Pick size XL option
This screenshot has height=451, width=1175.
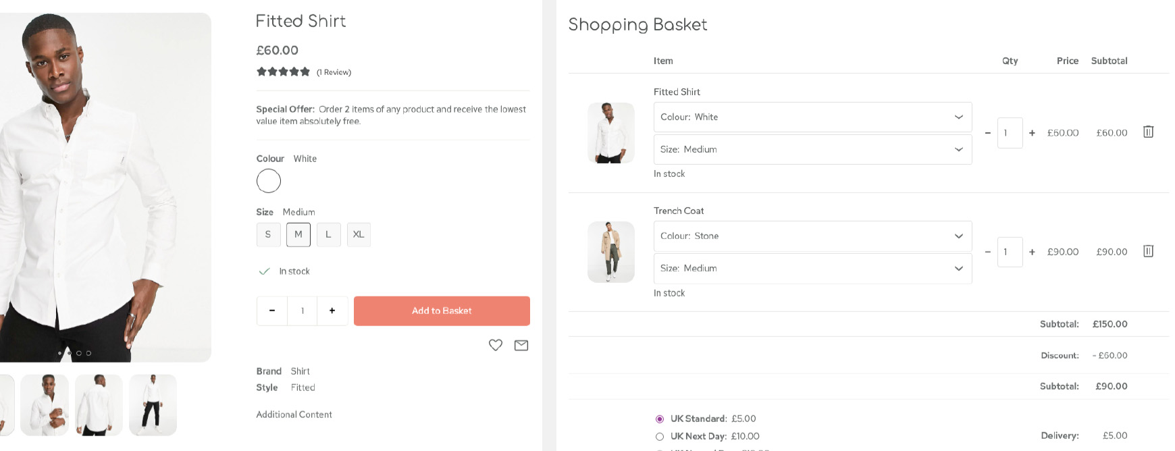[x=359, y=234]
